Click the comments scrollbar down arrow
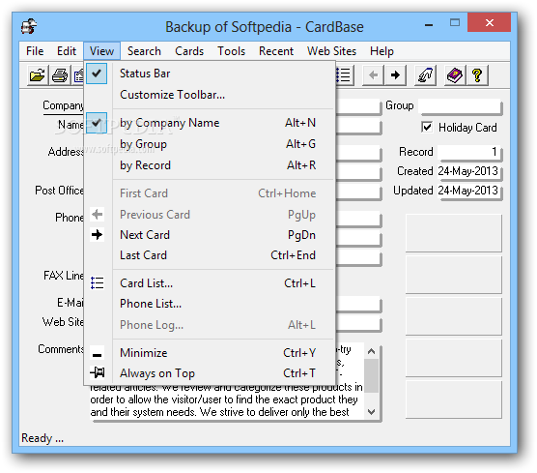537x473 pixels. pos(371,412)
